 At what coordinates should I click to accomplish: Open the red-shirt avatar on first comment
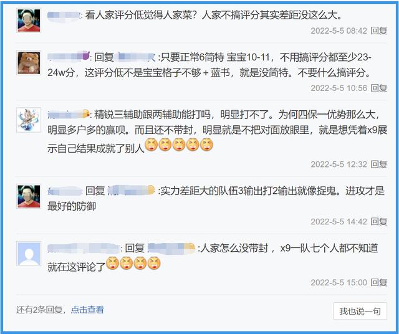[x=29, y=21]
